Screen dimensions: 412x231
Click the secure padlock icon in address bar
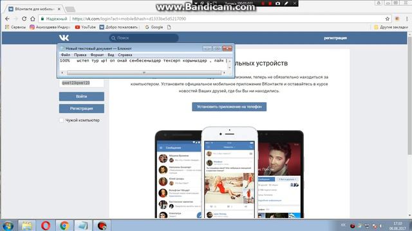[x=42, y=19]
